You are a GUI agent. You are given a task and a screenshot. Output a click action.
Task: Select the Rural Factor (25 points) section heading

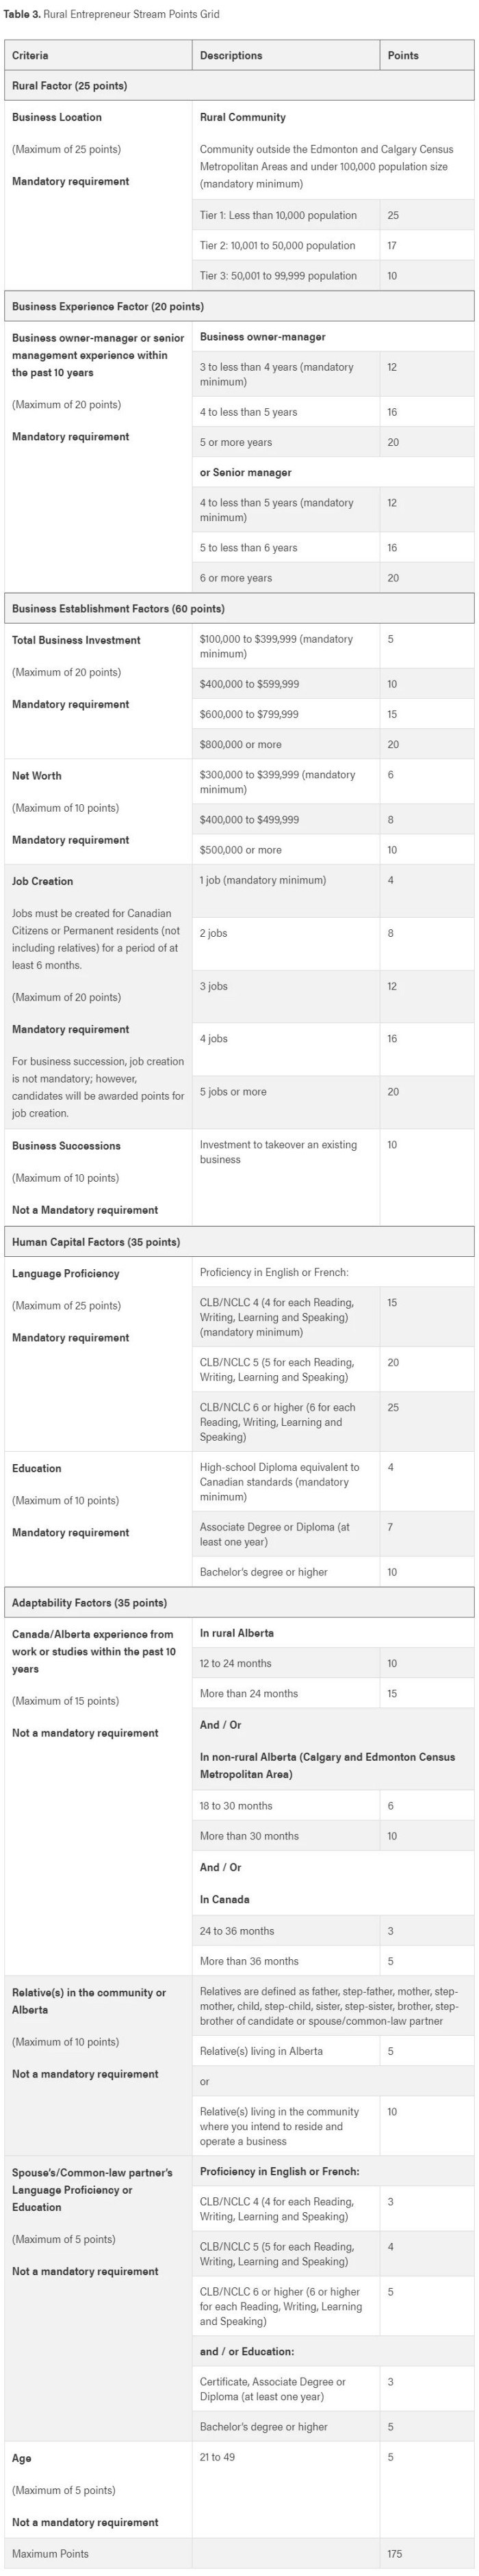tap(69, 86)
